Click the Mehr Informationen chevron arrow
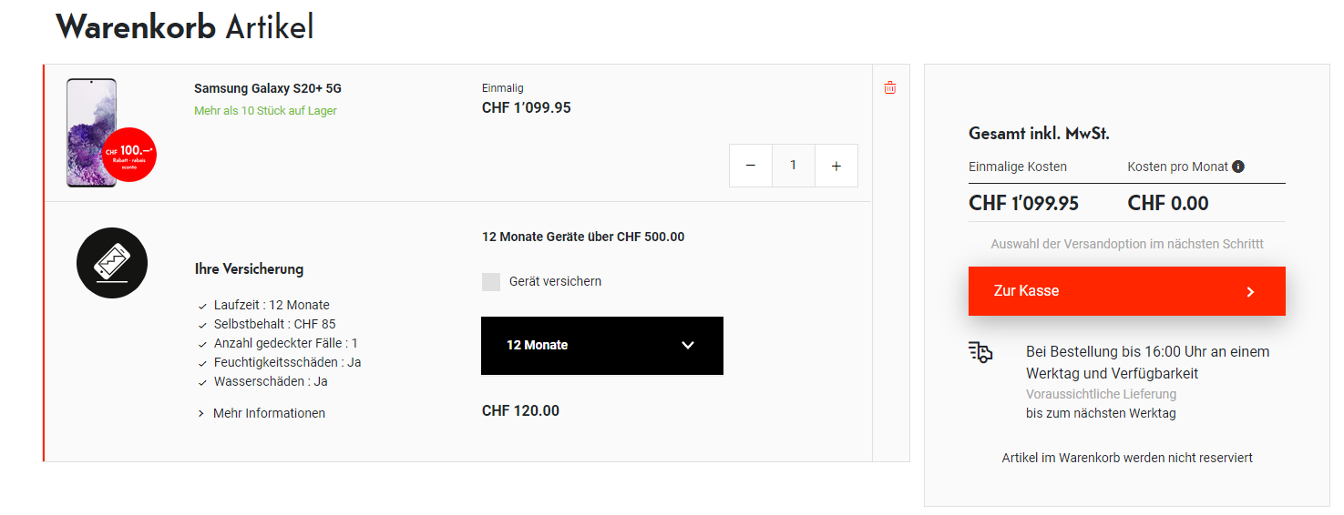 201,414
